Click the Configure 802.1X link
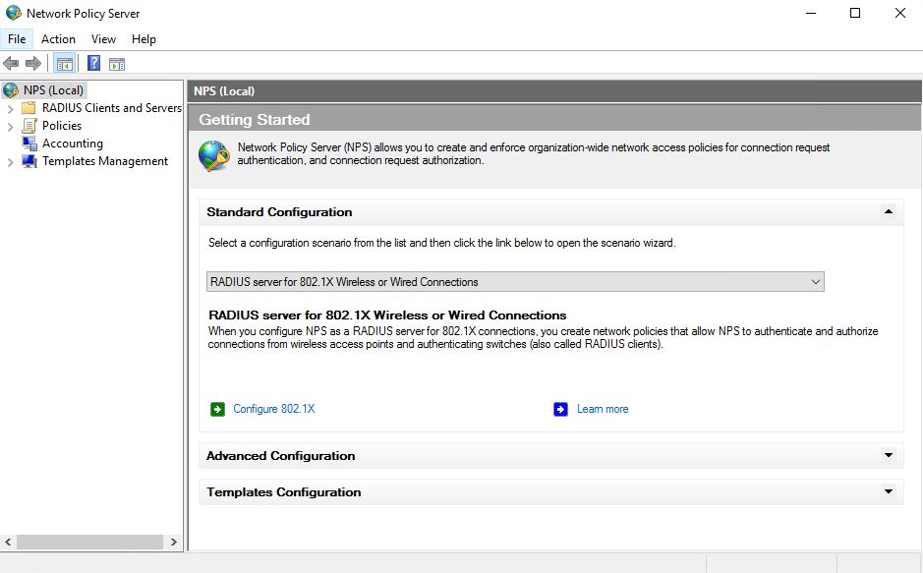The width and height of the screenshot is (923, 573). click(274, 409)
